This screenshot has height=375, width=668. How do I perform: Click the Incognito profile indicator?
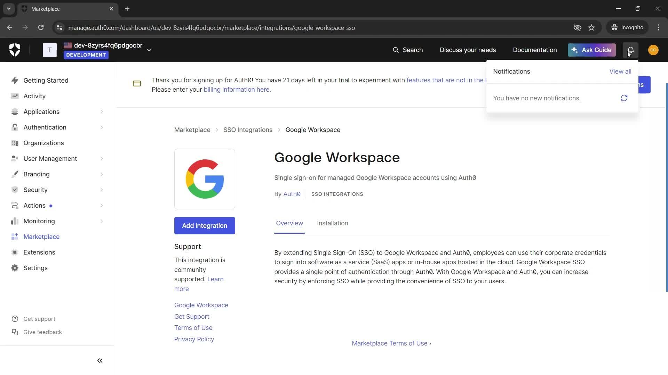coord(627,27)
